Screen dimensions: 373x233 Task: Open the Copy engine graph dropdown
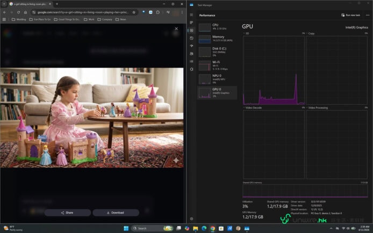pos(310,33)
